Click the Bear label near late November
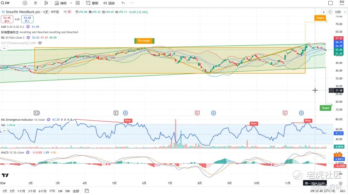 (x=308, y=121)
